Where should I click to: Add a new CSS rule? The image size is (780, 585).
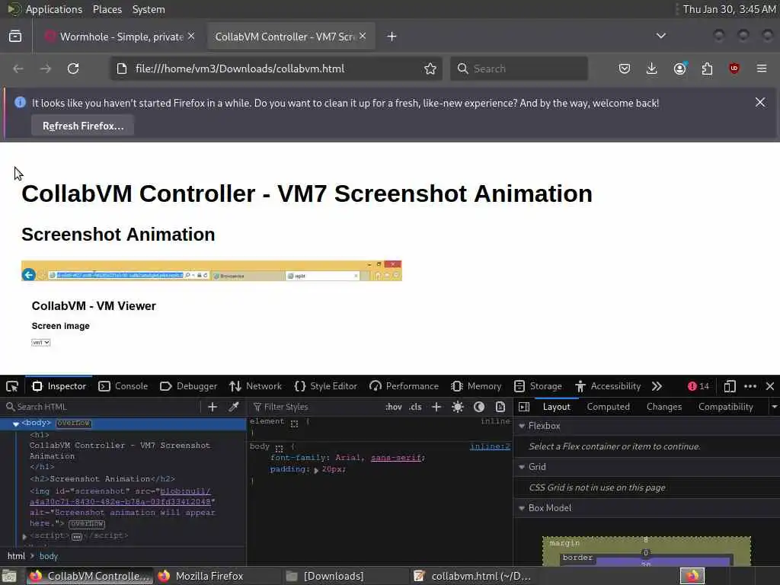tap(436, 407)
